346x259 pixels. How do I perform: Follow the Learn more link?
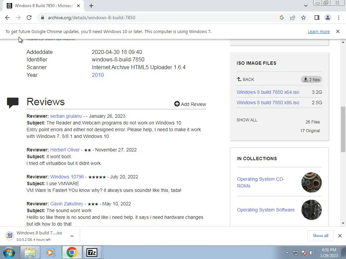click(x=319, y=31)
